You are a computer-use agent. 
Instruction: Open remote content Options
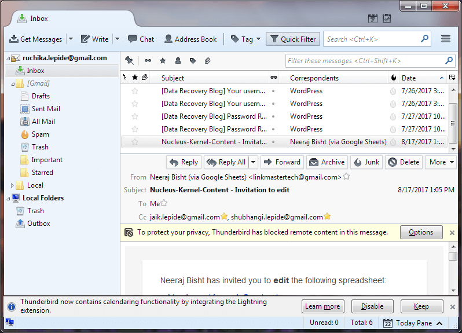point(421,232)
